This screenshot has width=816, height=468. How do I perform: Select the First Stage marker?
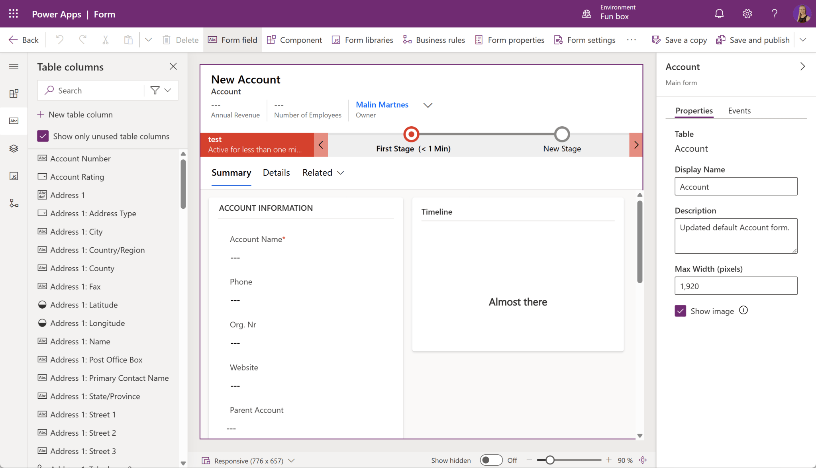click(x=411, y=134)
